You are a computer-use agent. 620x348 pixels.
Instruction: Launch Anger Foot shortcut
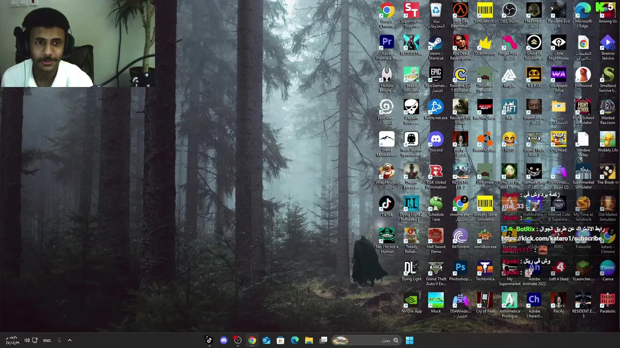pyautogui.click(x=509, y=47)
